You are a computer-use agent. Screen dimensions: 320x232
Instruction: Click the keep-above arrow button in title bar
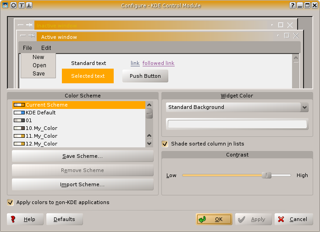(22, 5)
